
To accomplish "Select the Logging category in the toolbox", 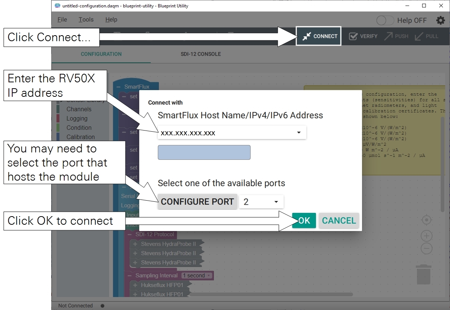I will pyautogui.click(x=77, y=118).
